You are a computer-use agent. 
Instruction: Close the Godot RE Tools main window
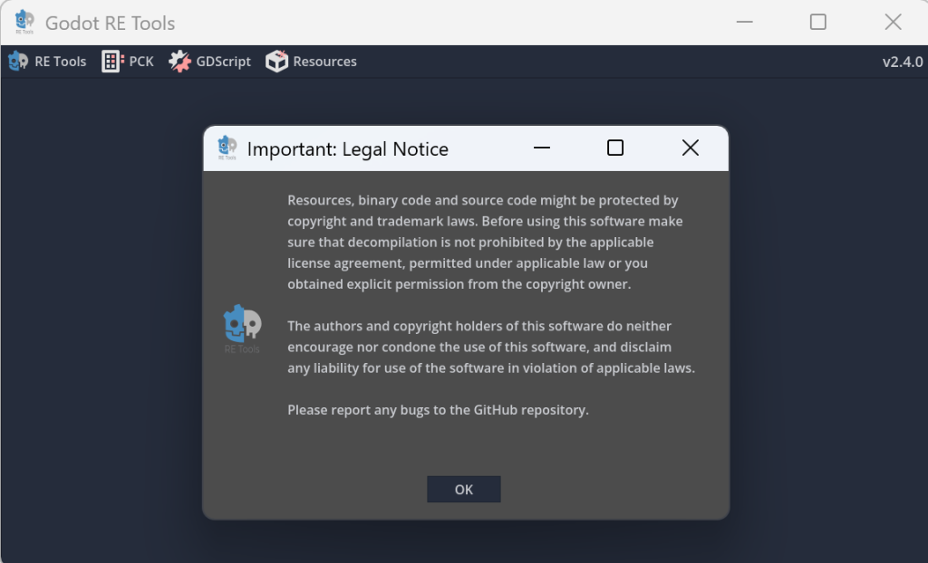point(893,23)
